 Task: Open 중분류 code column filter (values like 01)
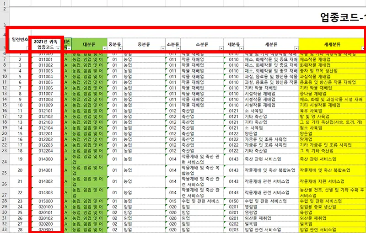point(120,48)
